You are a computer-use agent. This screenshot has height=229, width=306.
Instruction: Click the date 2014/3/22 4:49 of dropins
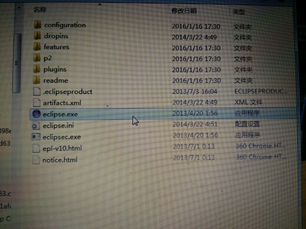pos(194,37)
